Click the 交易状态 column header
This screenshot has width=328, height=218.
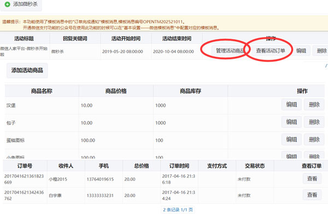(255, 166)
